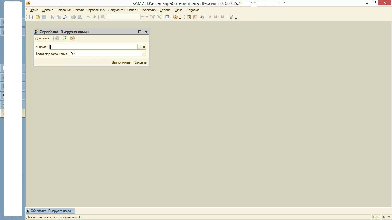Clear the toolbar search box with X
This screenshot has width=392, height=220.
(x=147, y=17)
